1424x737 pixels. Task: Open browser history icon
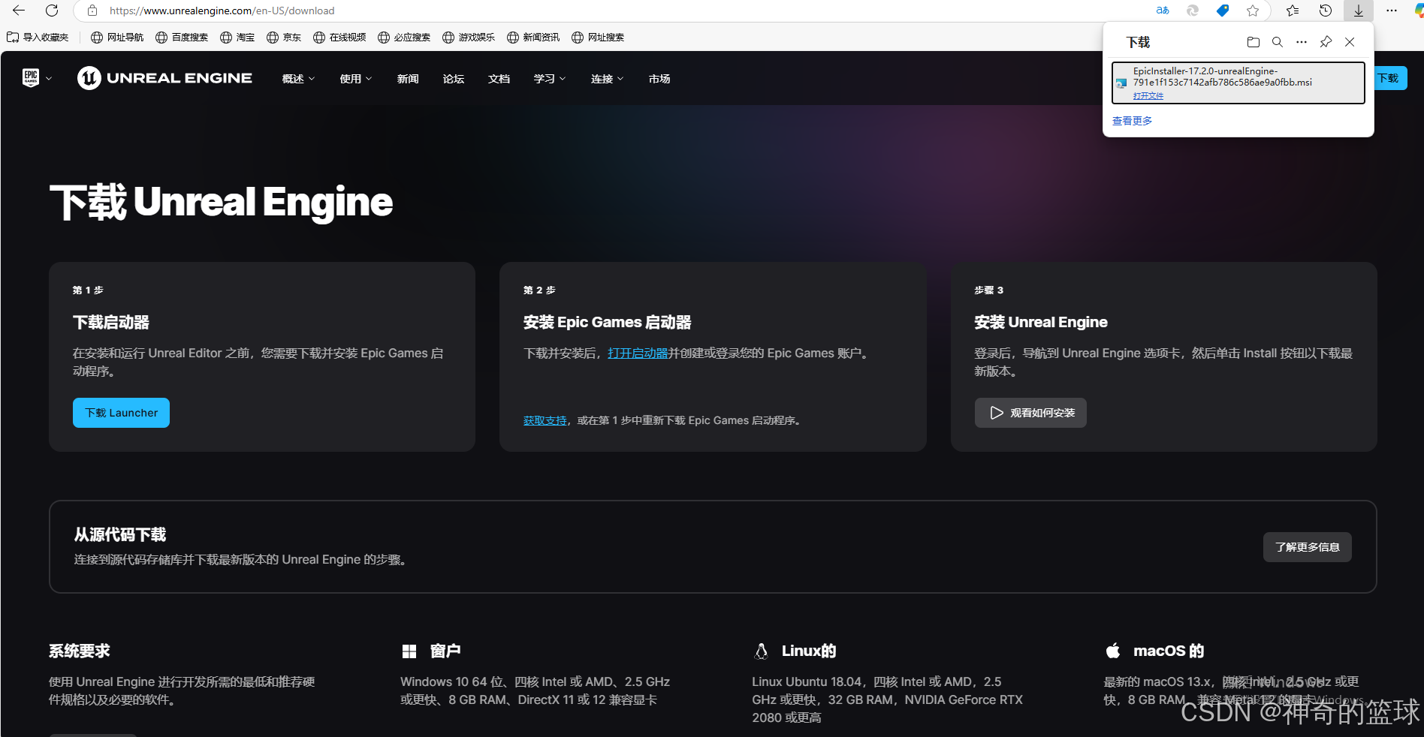click(1326, 11)
